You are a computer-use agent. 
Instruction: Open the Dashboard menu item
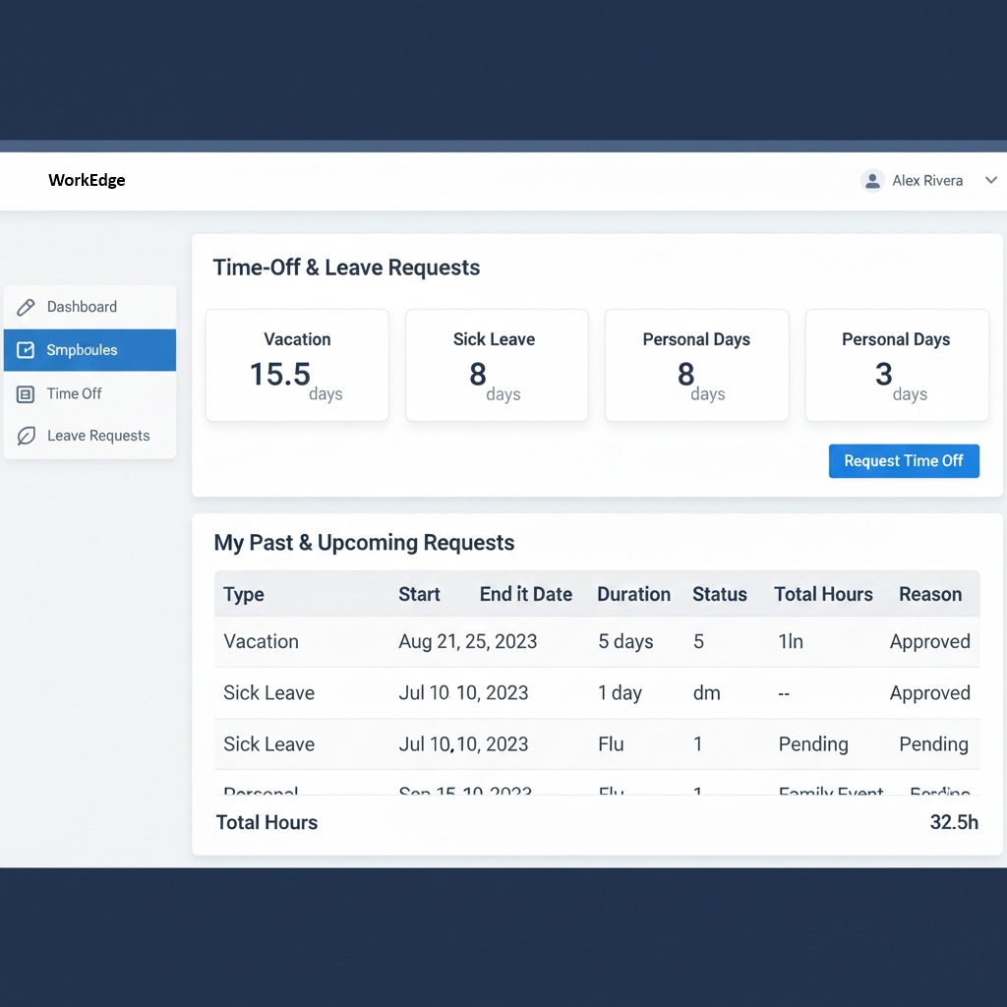tap(82, 307)
